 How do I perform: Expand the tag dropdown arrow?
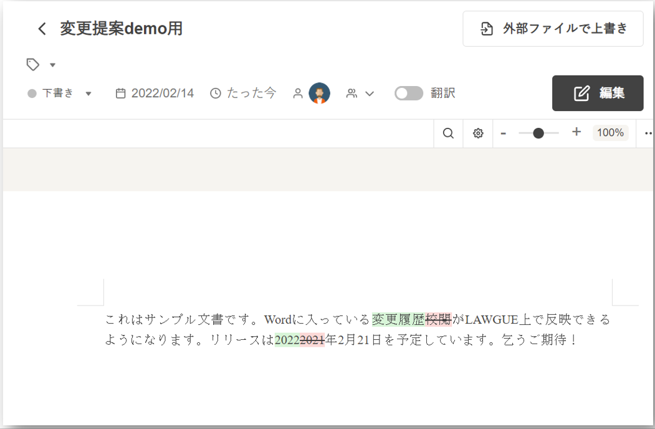52,65
